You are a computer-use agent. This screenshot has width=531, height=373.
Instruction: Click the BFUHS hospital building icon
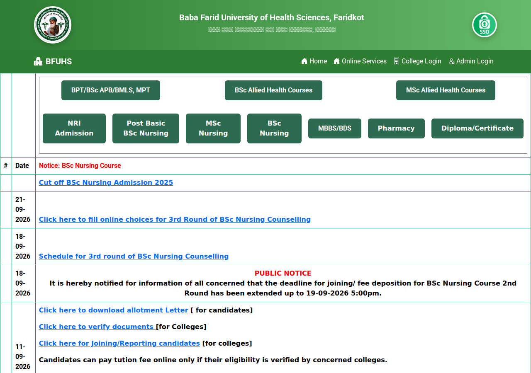38,61
